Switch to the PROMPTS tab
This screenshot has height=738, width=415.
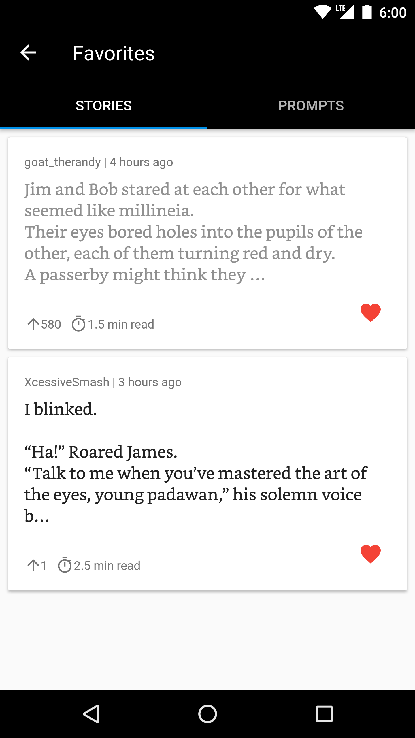click(x=311, y=106)
